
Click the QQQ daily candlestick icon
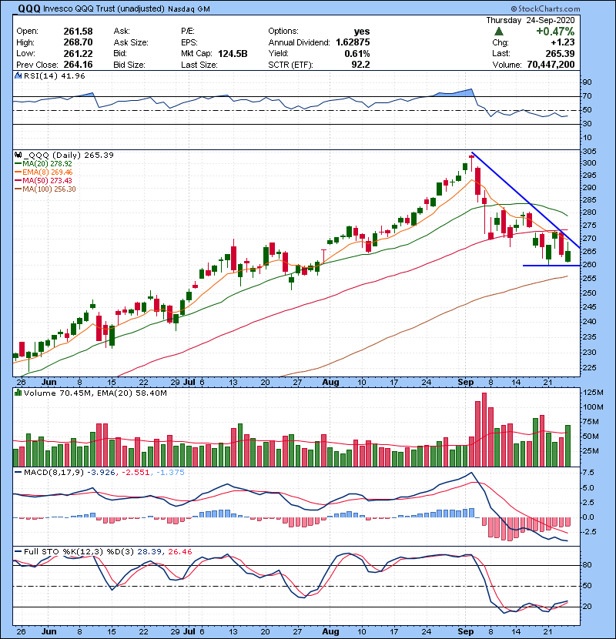pyautogui.click(x=18, y=155)
